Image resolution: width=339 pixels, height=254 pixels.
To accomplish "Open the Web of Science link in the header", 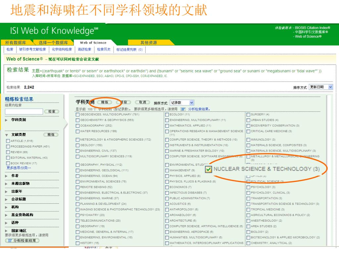I will (x=308, y=36).
